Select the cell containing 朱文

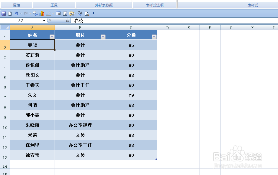pyautogui.click(x=32, y=95)
